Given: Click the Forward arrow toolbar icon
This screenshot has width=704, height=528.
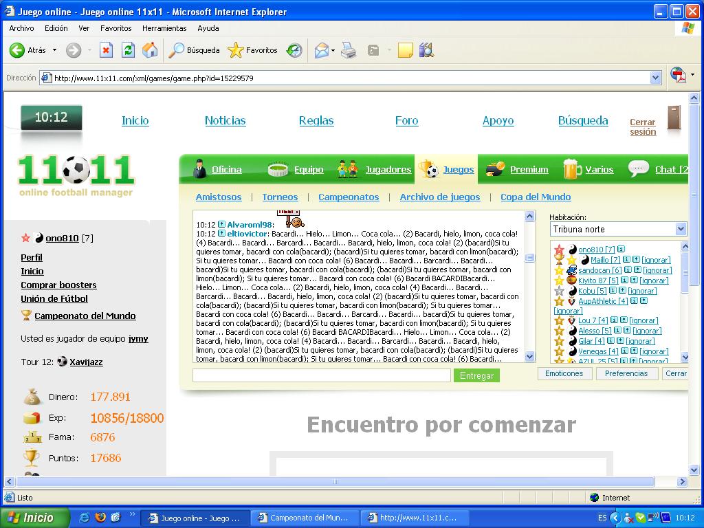Looking at the screenshot, I should click(74, 50).
